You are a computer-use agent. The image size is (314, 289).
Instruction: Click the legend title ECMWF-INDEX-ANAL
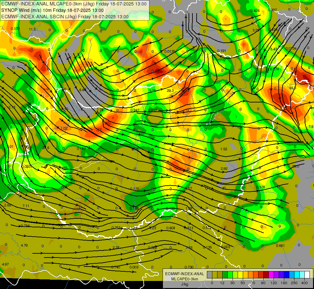[x=184, y=274]
